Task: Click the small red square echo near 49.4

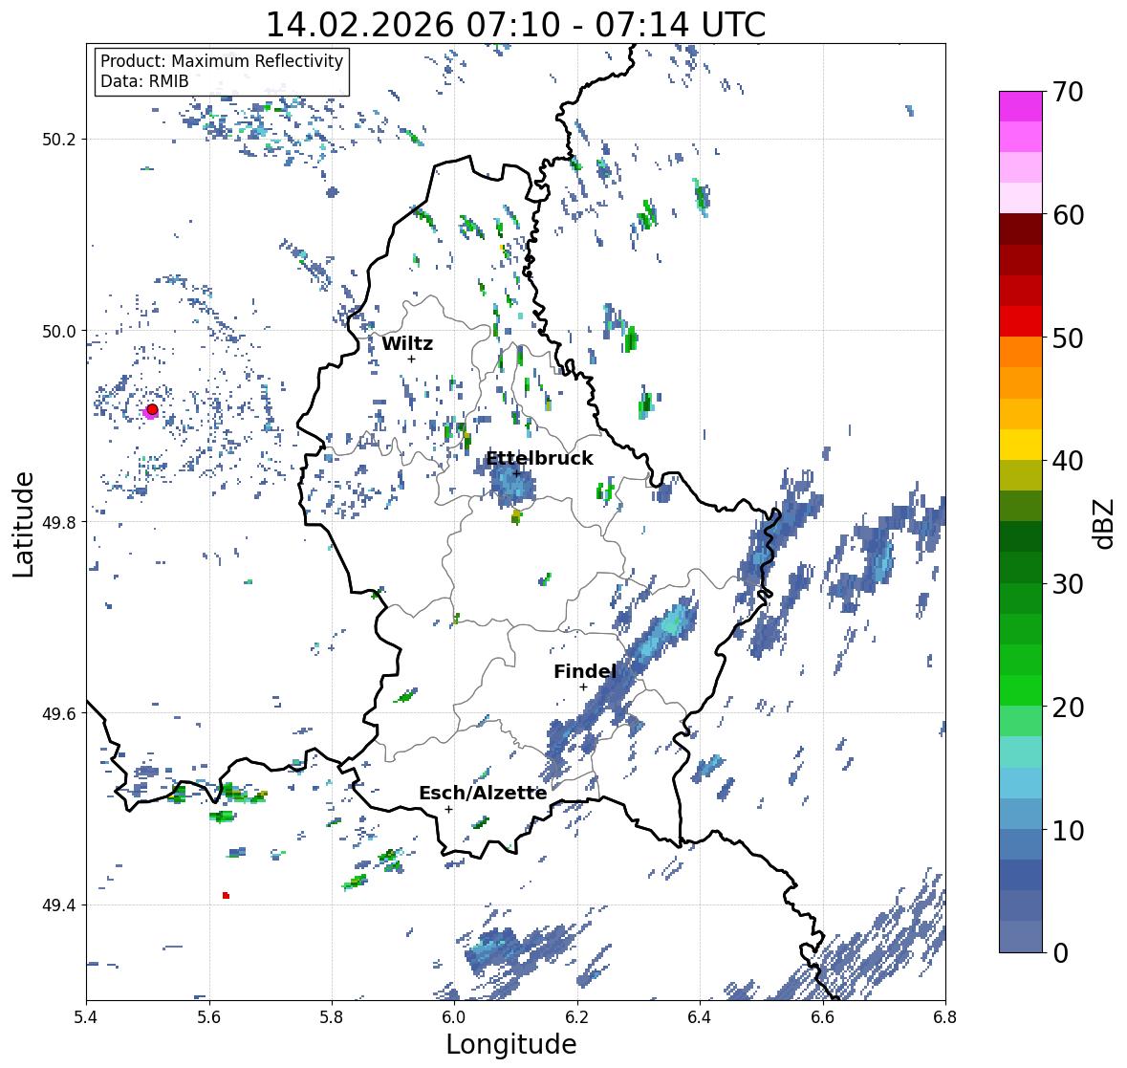Action: point(226,896)
